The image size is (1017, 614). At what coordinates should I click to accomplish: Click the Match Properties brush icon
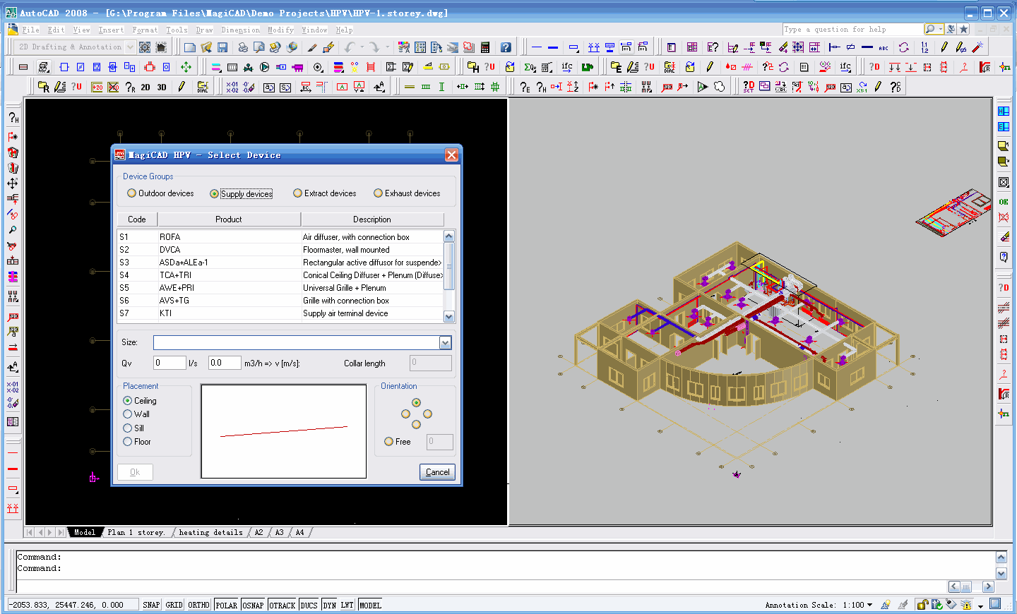tap(311, 47)
